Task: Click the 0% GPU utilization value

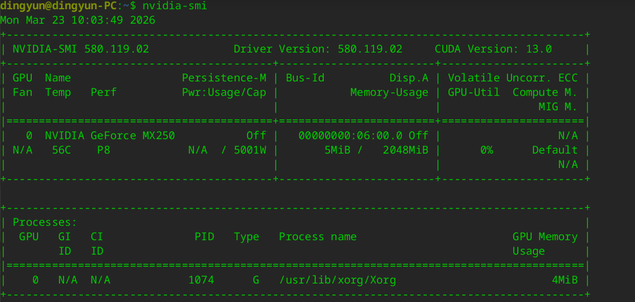Action: point(487,150)
